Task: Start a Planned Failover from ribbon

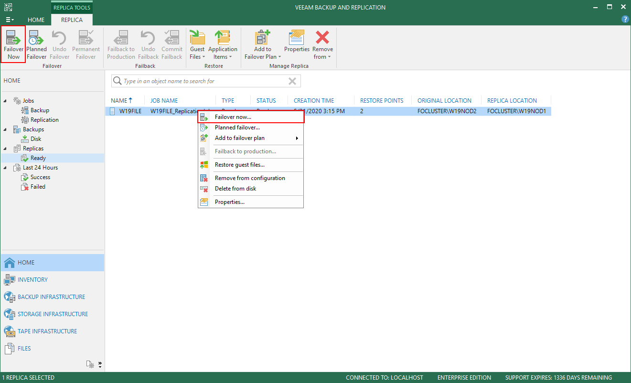Action: 37,45
